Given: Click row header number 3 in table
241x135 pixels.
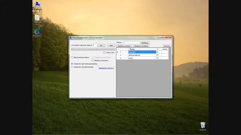Looking at the screenshot, I should point(122,58).
